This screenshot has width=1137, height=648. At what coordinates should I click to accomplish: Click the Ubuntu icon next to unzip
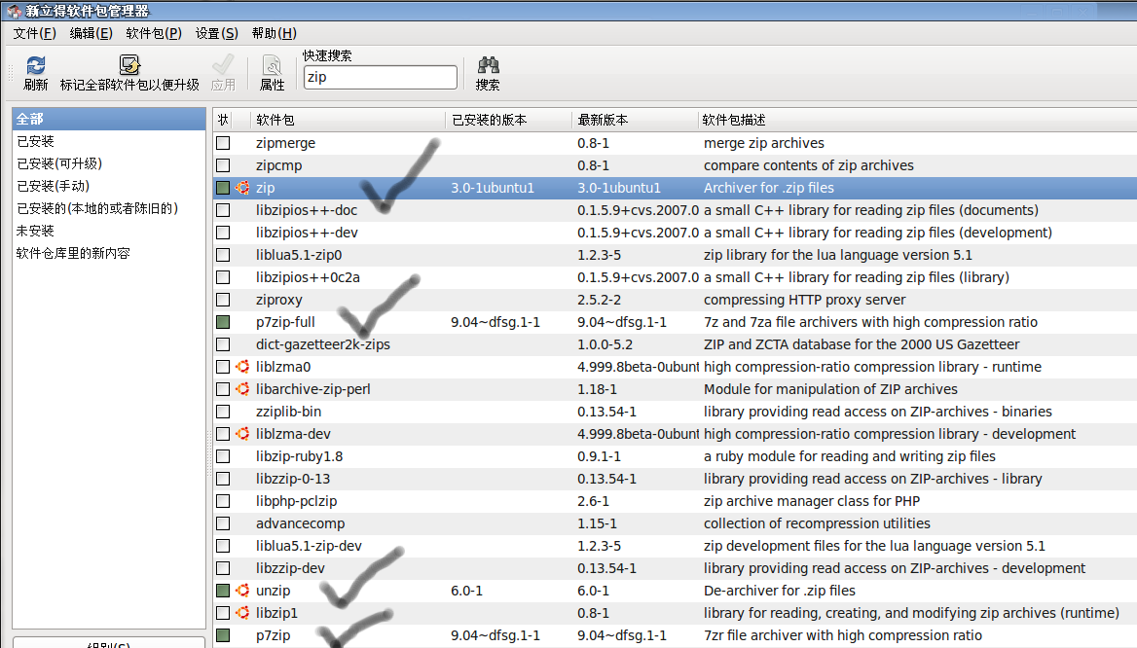pos(242,591)
